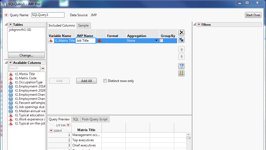
Task: Switch to the SQL tab
Action: coord(76,119)
